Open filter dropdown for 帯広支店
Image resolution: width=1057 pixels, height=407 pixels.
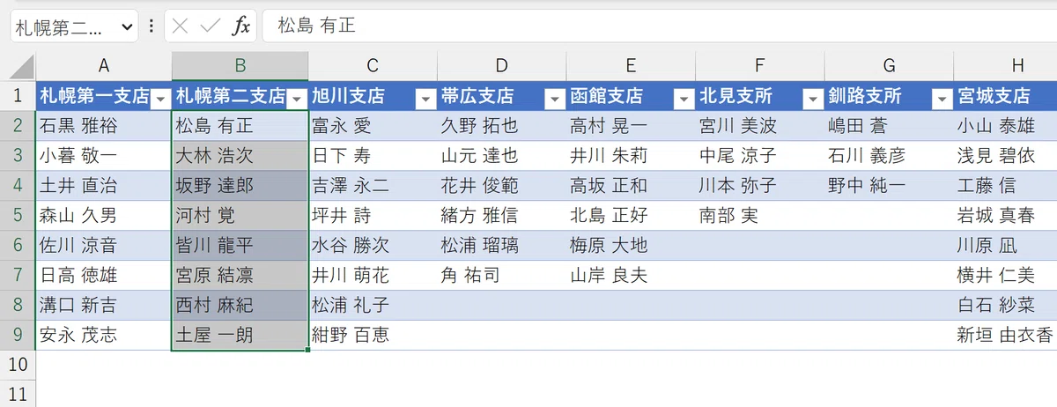(x=554, y=99)
